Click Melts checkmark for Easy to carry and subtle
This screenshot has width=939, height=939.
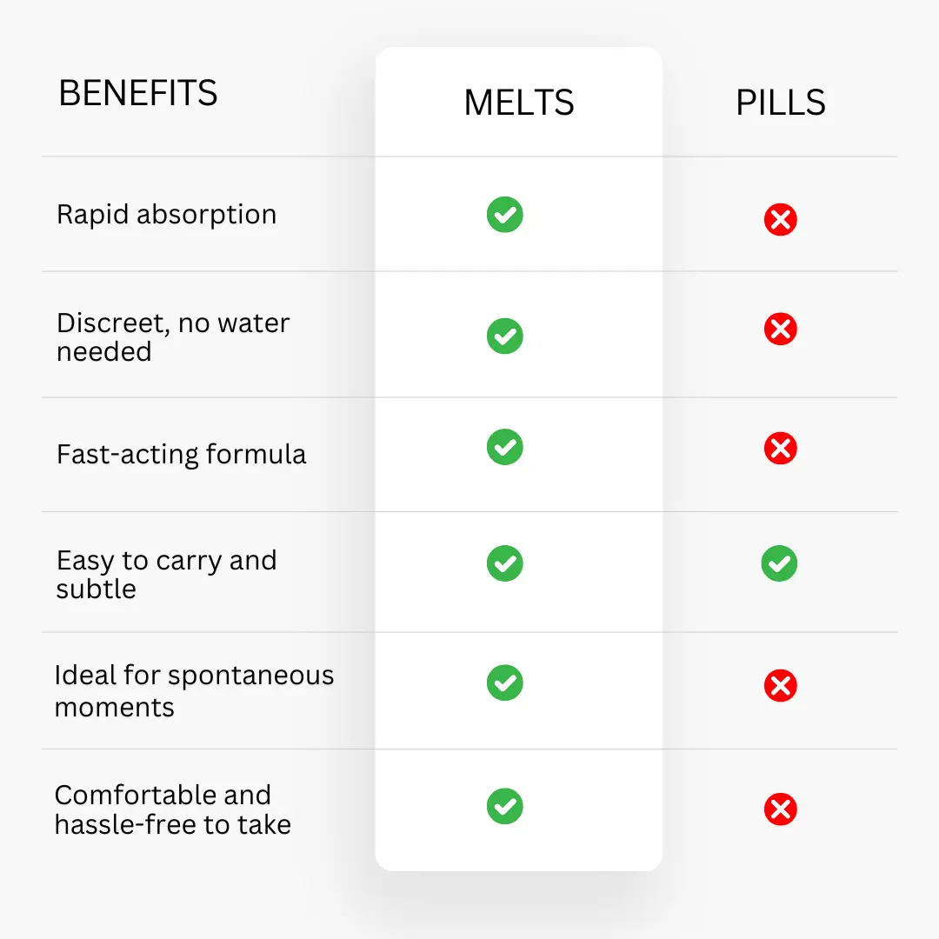504,563
